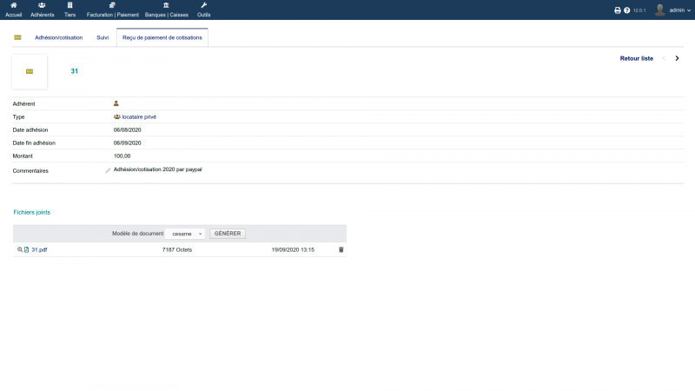Edit comments with the pencil icon
The image size is (695, 391).
pos(108,170)
